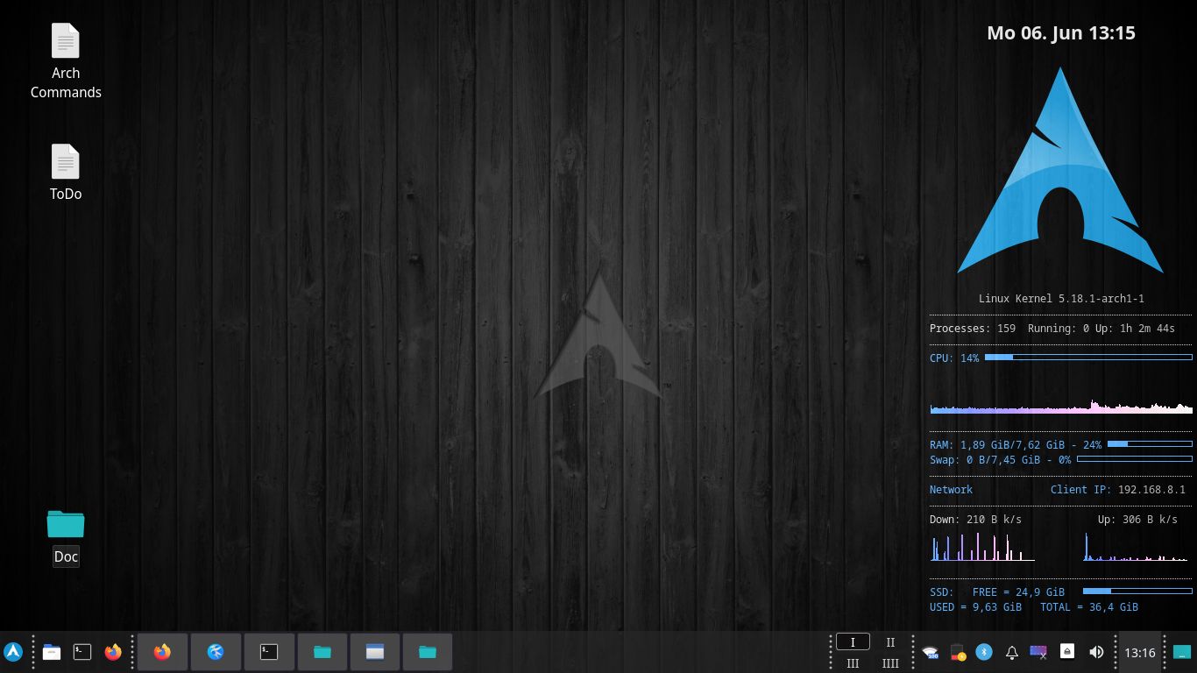Click the 'USED = 9,63 GiB' text
This screenshot has height=673, width=1197.
[x=975, y=607]
